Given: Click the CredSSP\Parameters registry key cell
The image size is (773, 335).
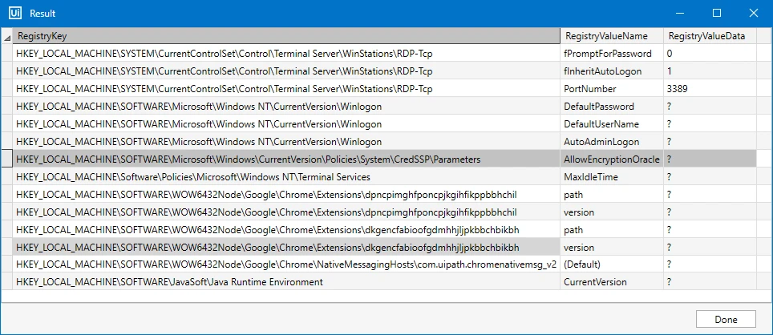Looking at the screenshot, I should [286, 159].
